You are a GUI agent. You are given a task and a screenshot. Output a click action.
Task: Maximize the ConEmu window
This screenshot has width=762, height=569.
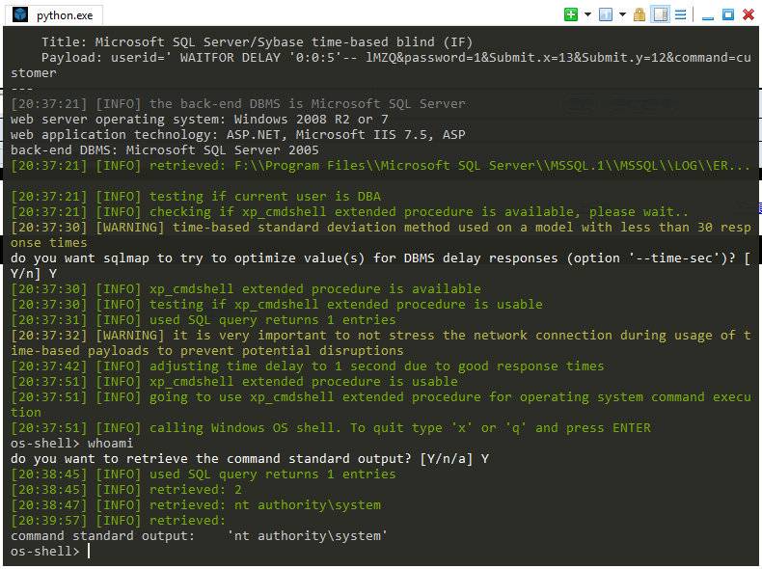[x=728, y=14]
